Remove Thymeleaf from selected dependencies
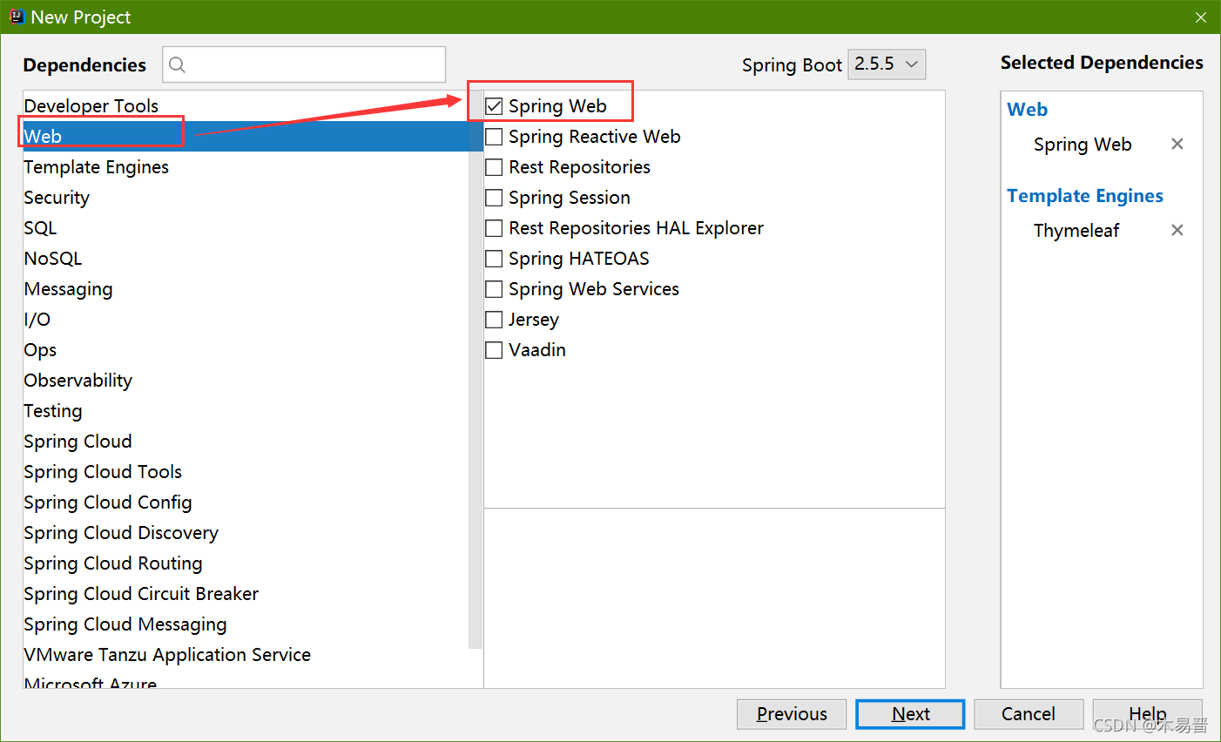Image resolution: width=1221 pixels, height=742 pixels. coord(1177,230)
